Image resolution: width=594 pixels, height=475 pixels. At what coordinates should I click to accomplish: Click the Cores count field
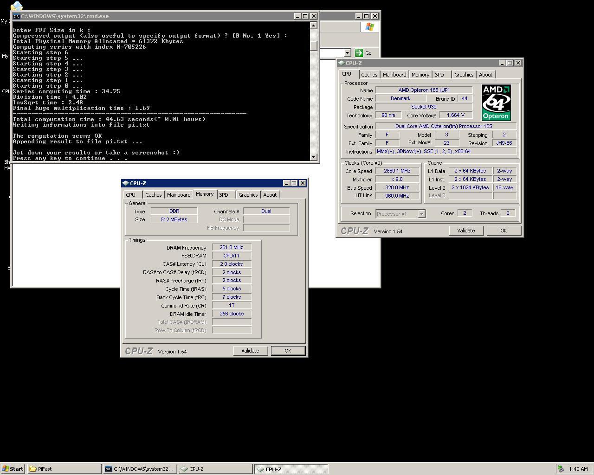[465, 213]
